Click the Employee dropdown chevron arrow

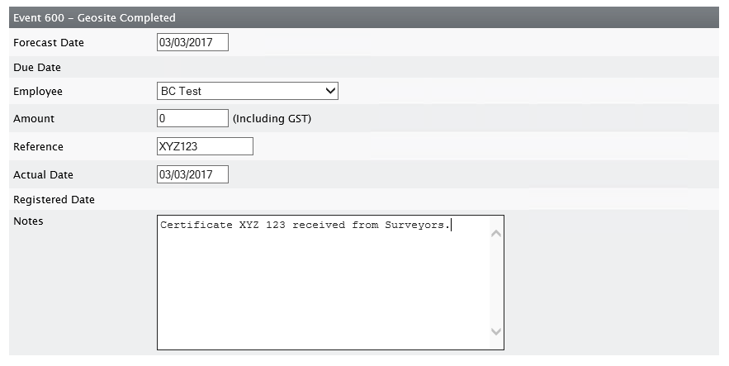[330, 91]
